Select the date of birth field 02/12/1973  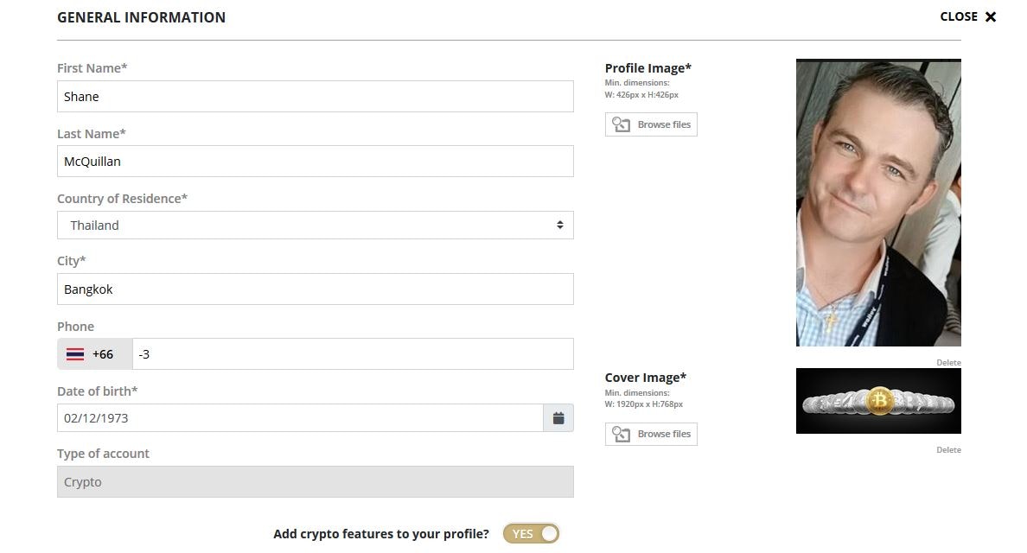pos(300,418)
